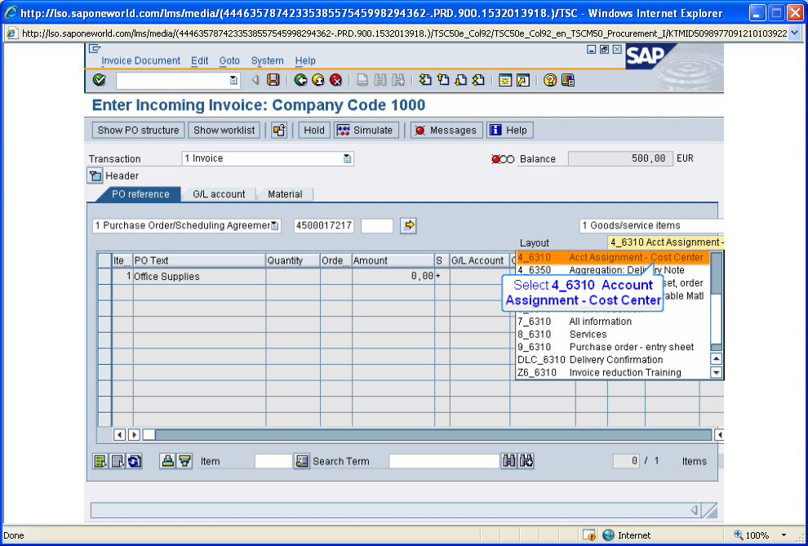Viewport: 808px width, 546px height.
Task: Open the browser address bar dropdown arrow
Action: tap(794, 33)
